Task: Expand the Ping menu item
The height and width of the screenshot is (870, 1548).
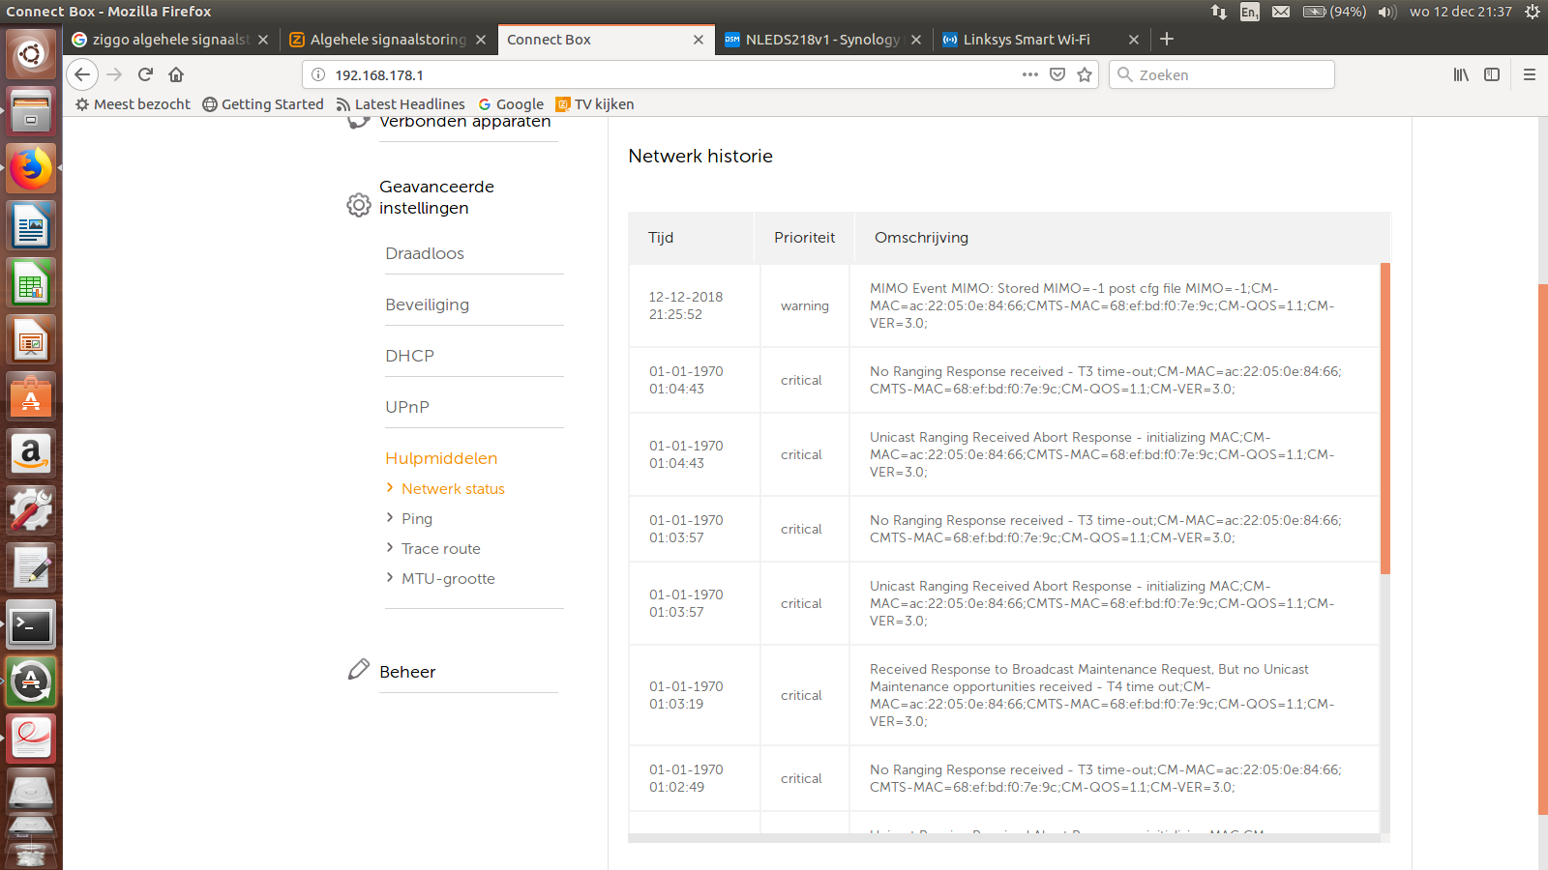Action: pyautogui.click(x=417, y=519)
